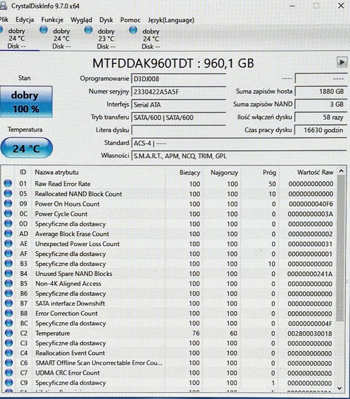Open the Edycja menu

[25, 19]
